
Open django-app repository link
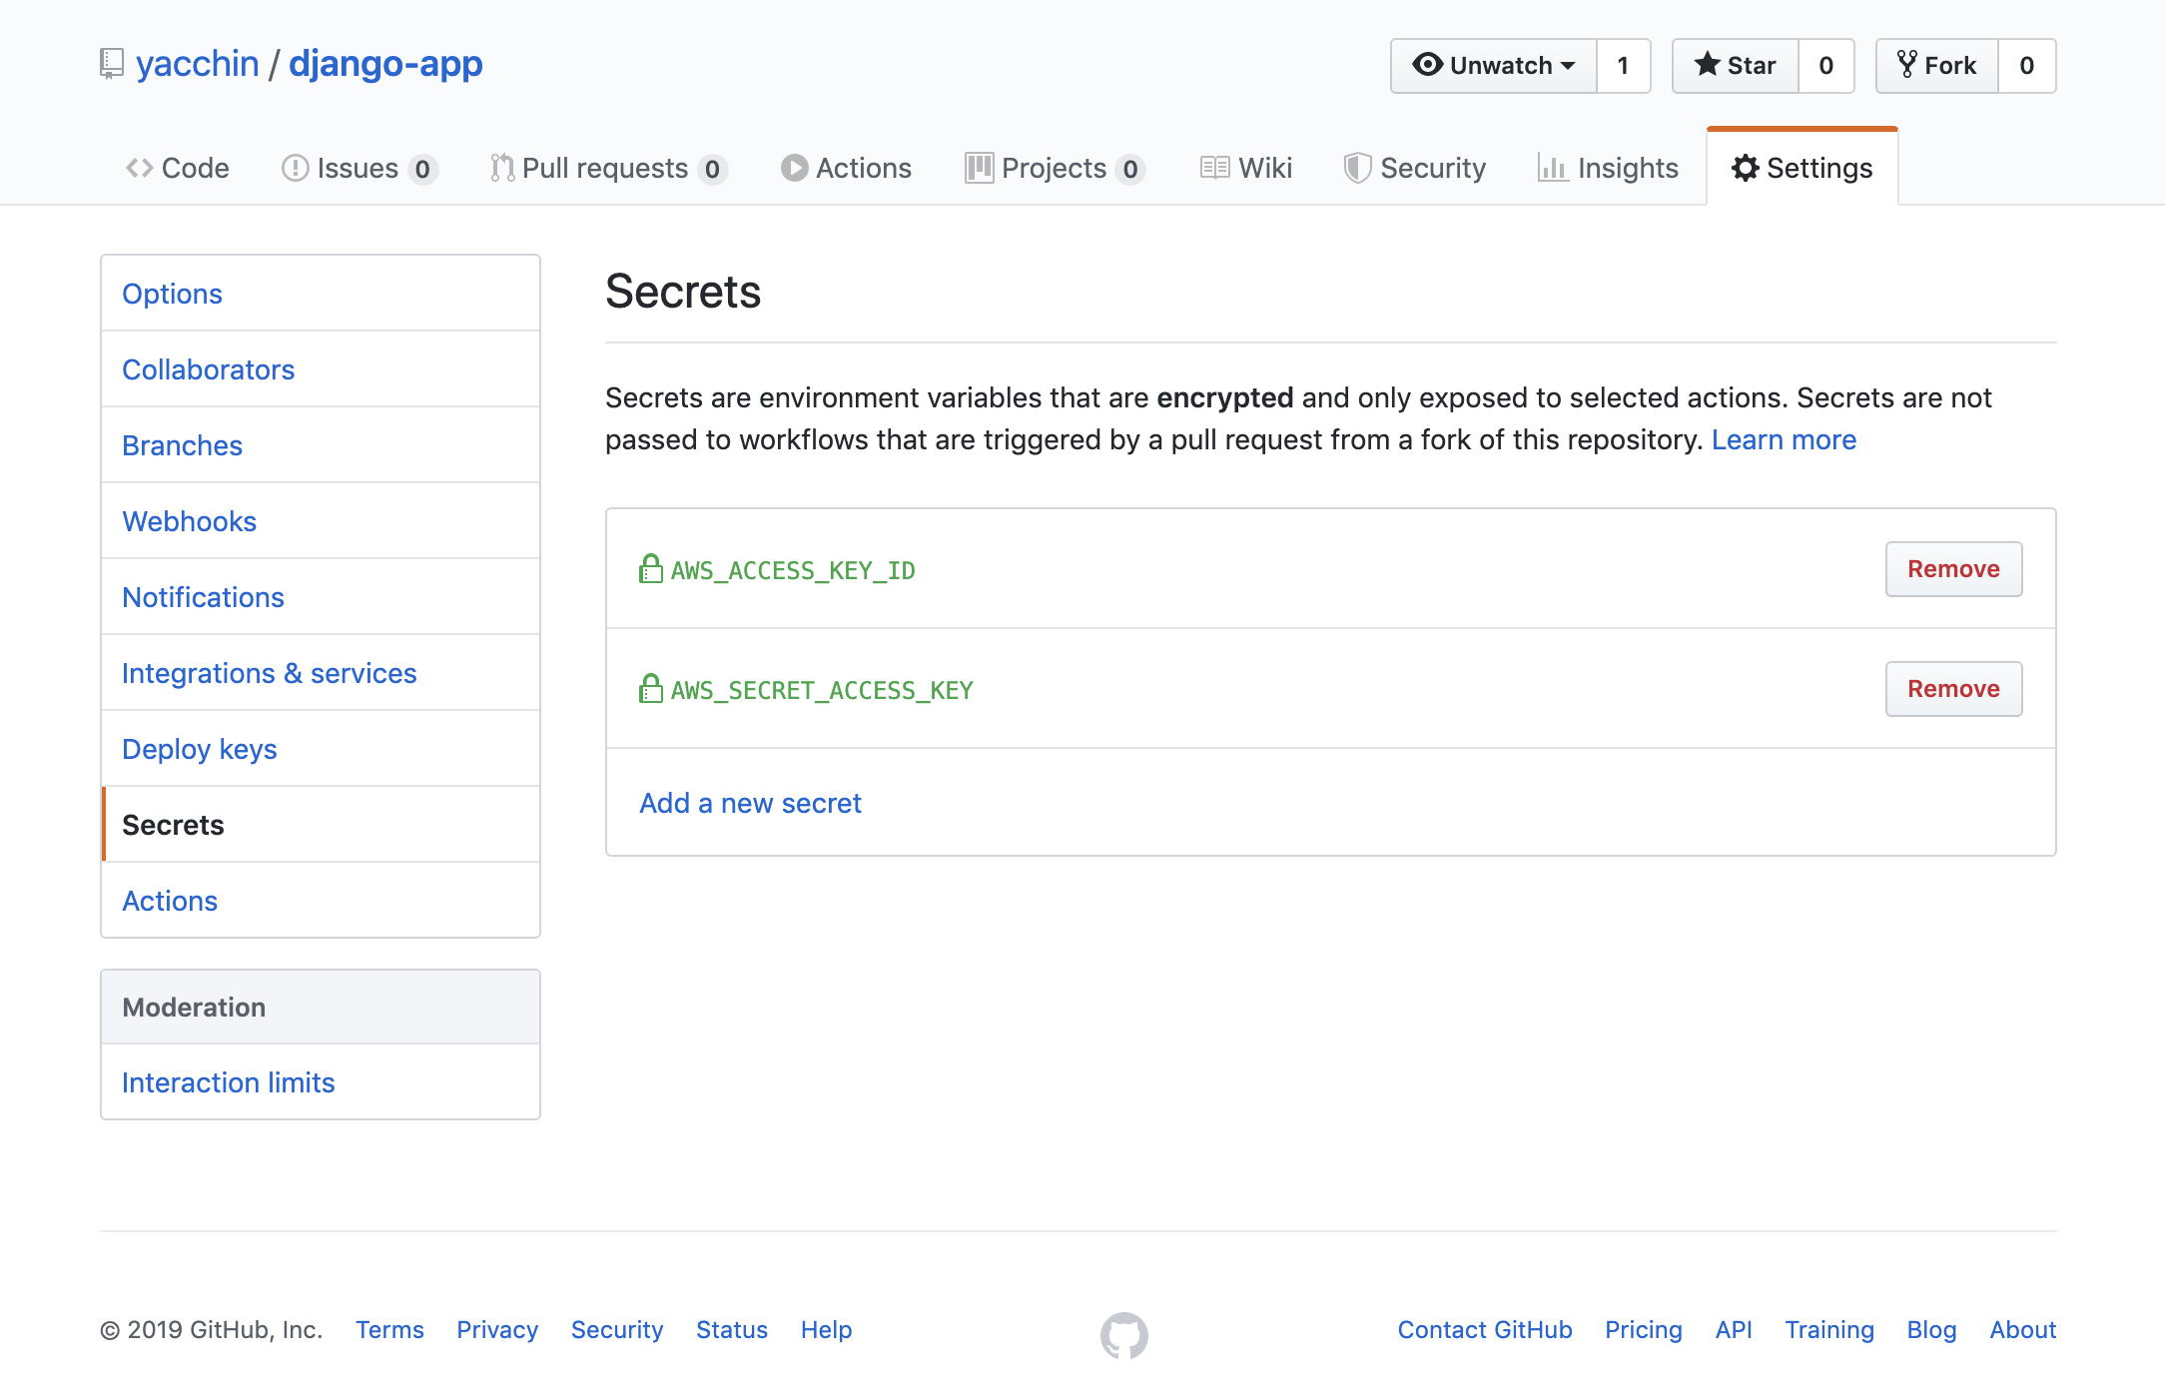[x=385, y=64]
